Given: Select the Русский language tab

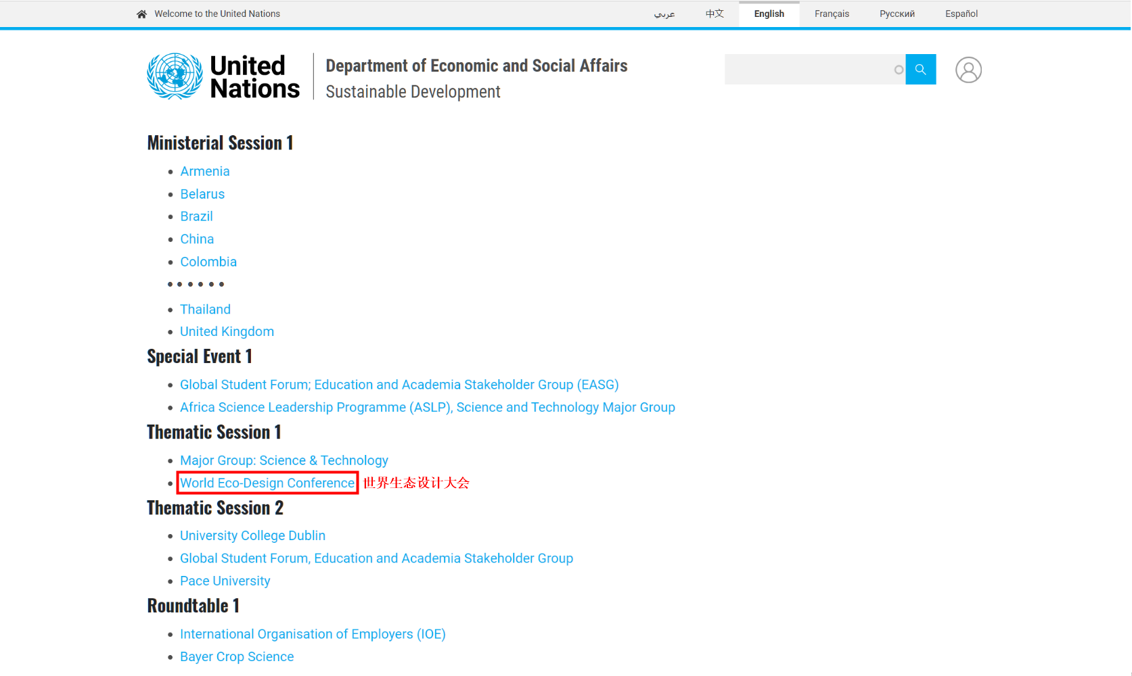Looking at the screenshot, I should click(897, 14).
